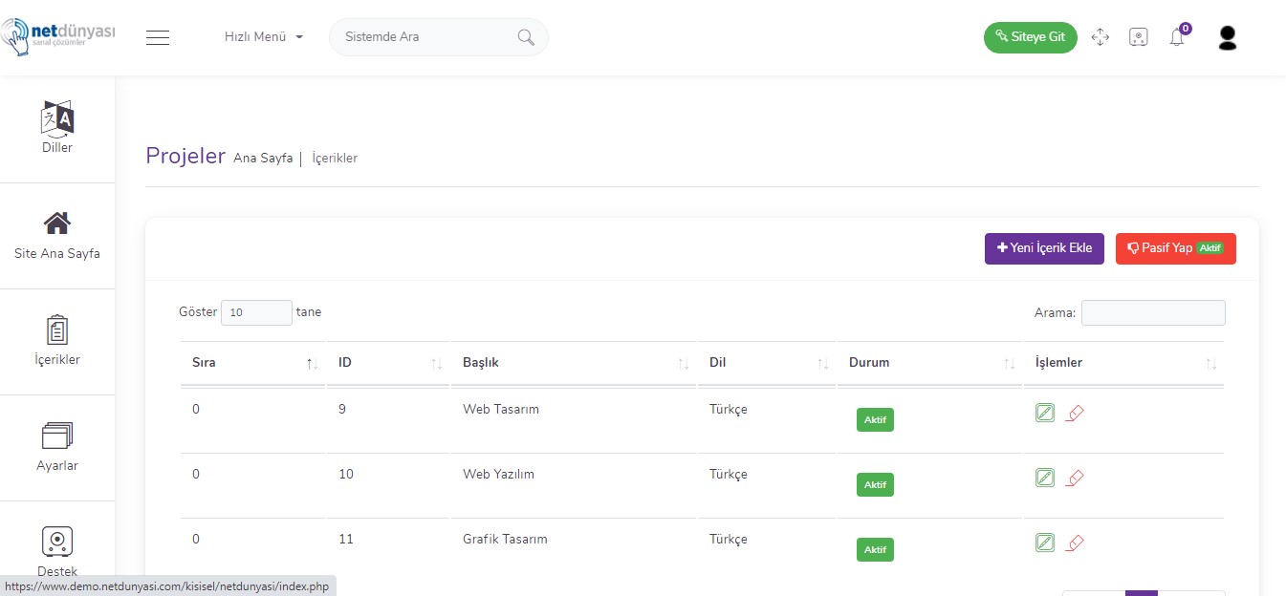
Task: Click the netdünyası logo
Action: click(57, 37)
